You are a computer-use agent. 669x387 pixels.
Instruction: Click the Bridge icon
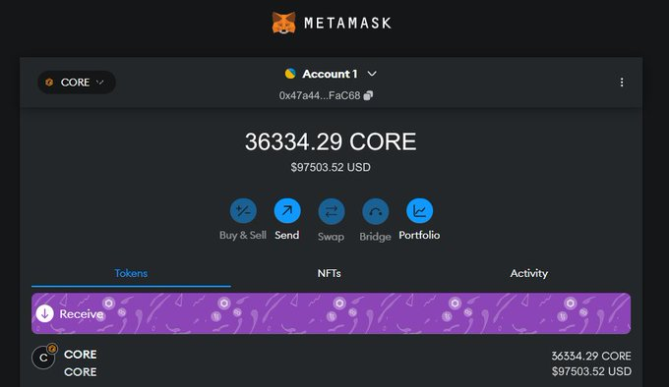[376, 211]
